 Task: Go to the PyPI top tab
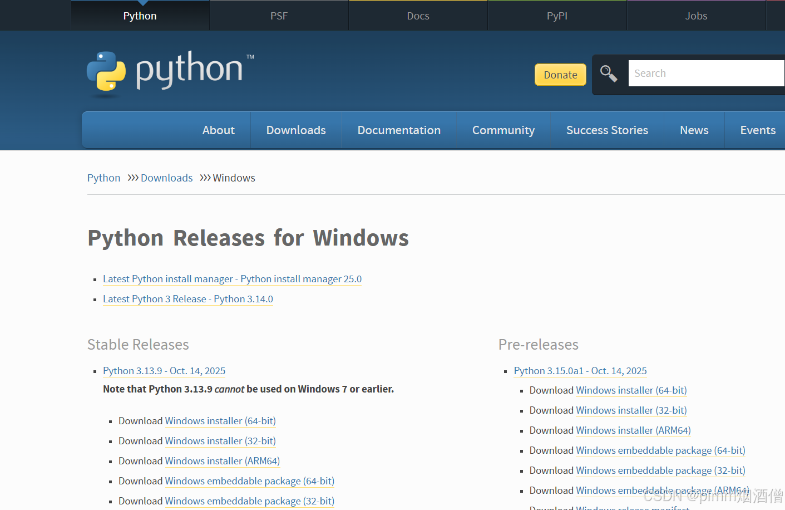(557, 16)
